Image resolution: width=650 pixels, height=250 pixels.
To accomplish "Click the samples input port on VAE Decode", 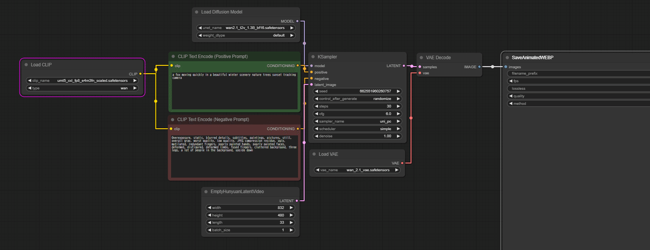I will tap(419, 67).
